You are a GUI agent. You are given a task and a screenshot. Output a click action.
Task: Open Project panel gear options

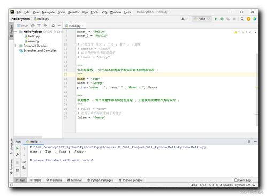53,26
